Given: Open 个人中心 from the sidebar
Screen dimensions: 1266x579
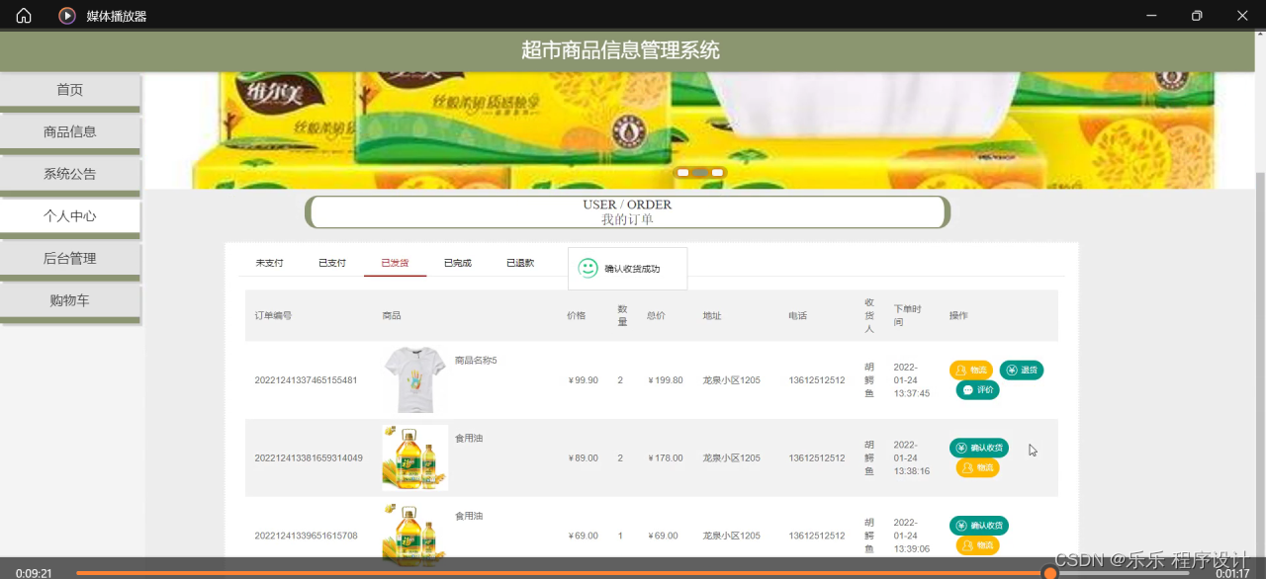Looking at the screenshot, I should click(69, 215).
